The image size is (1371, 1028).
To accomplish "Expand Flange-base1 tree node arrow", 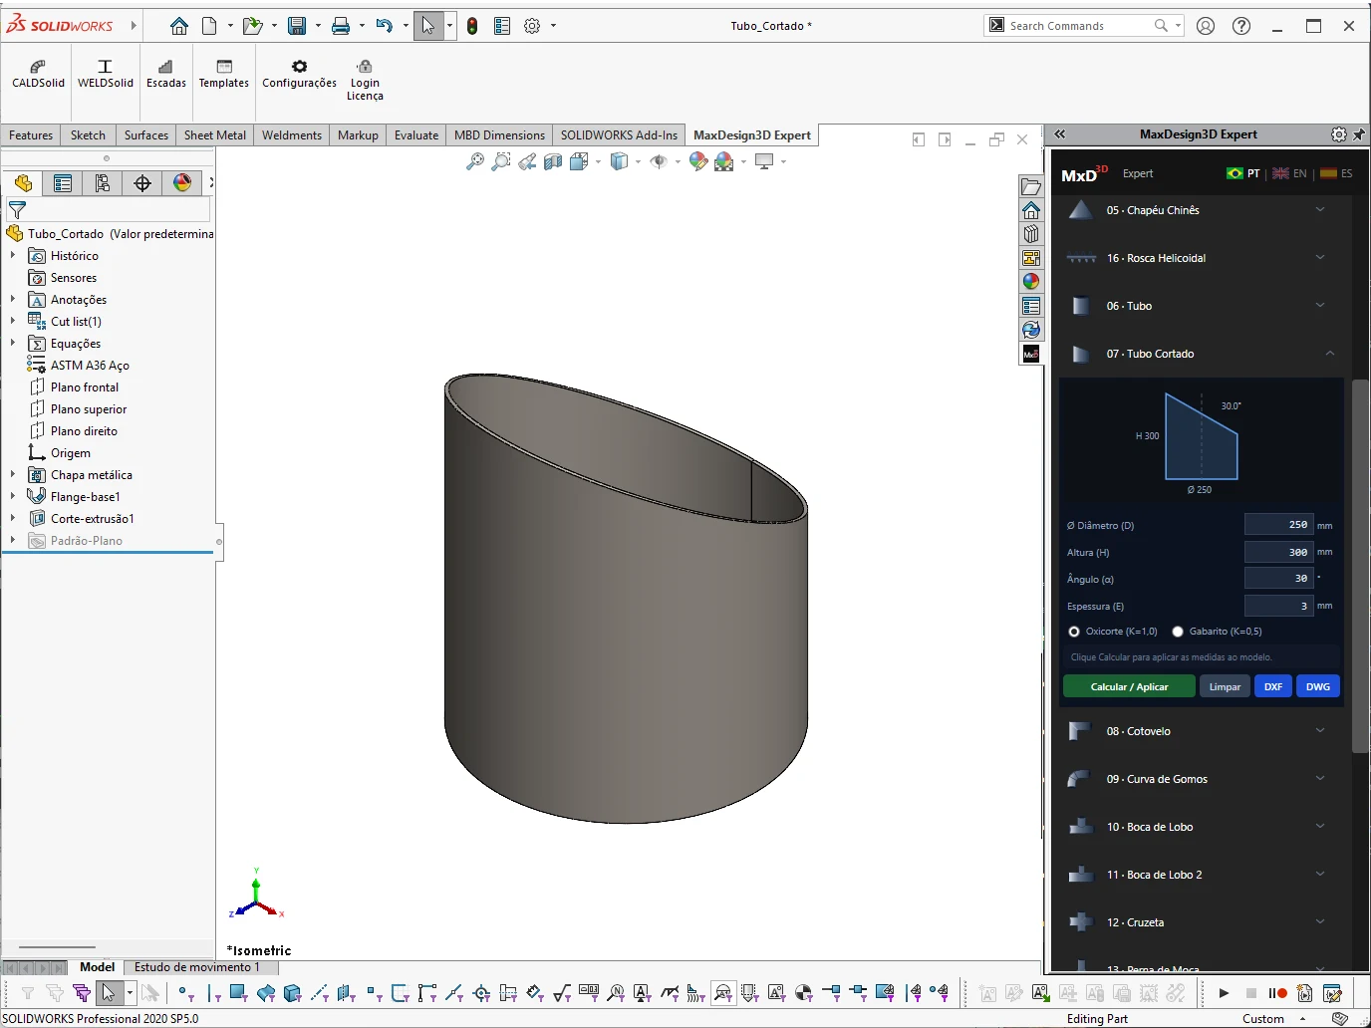I will click(13, 497).
